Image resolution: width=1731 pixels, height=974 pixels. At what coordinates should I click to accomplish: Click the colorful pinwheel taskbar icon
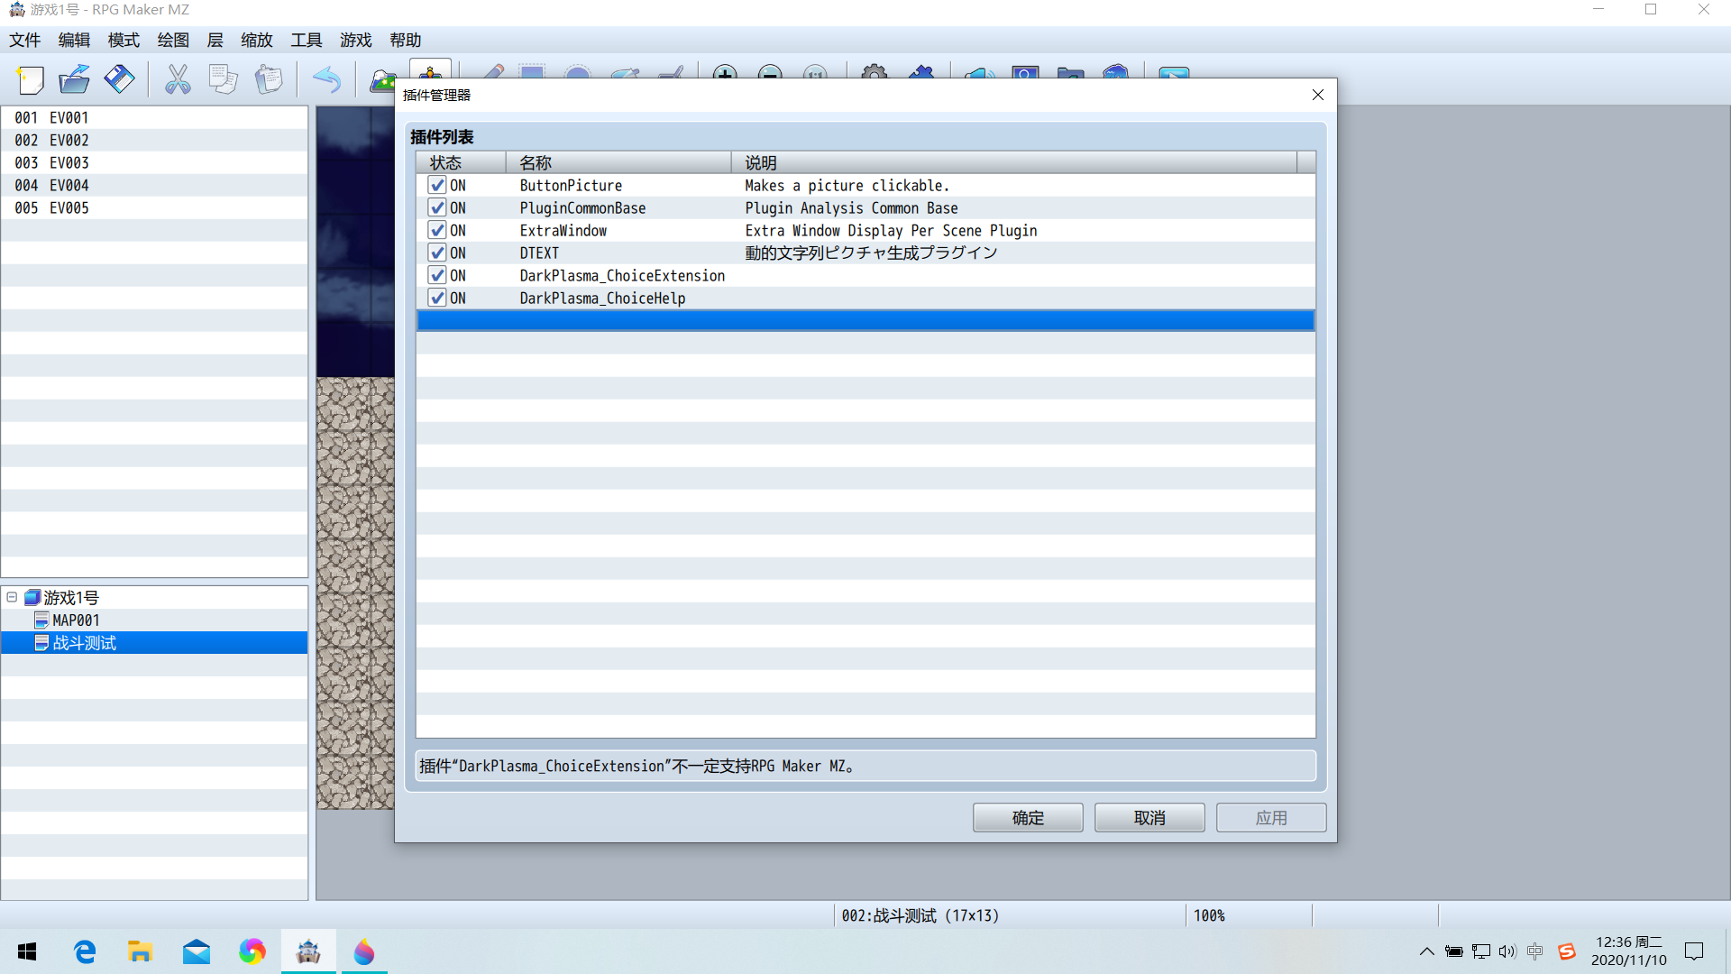[252, 951]
